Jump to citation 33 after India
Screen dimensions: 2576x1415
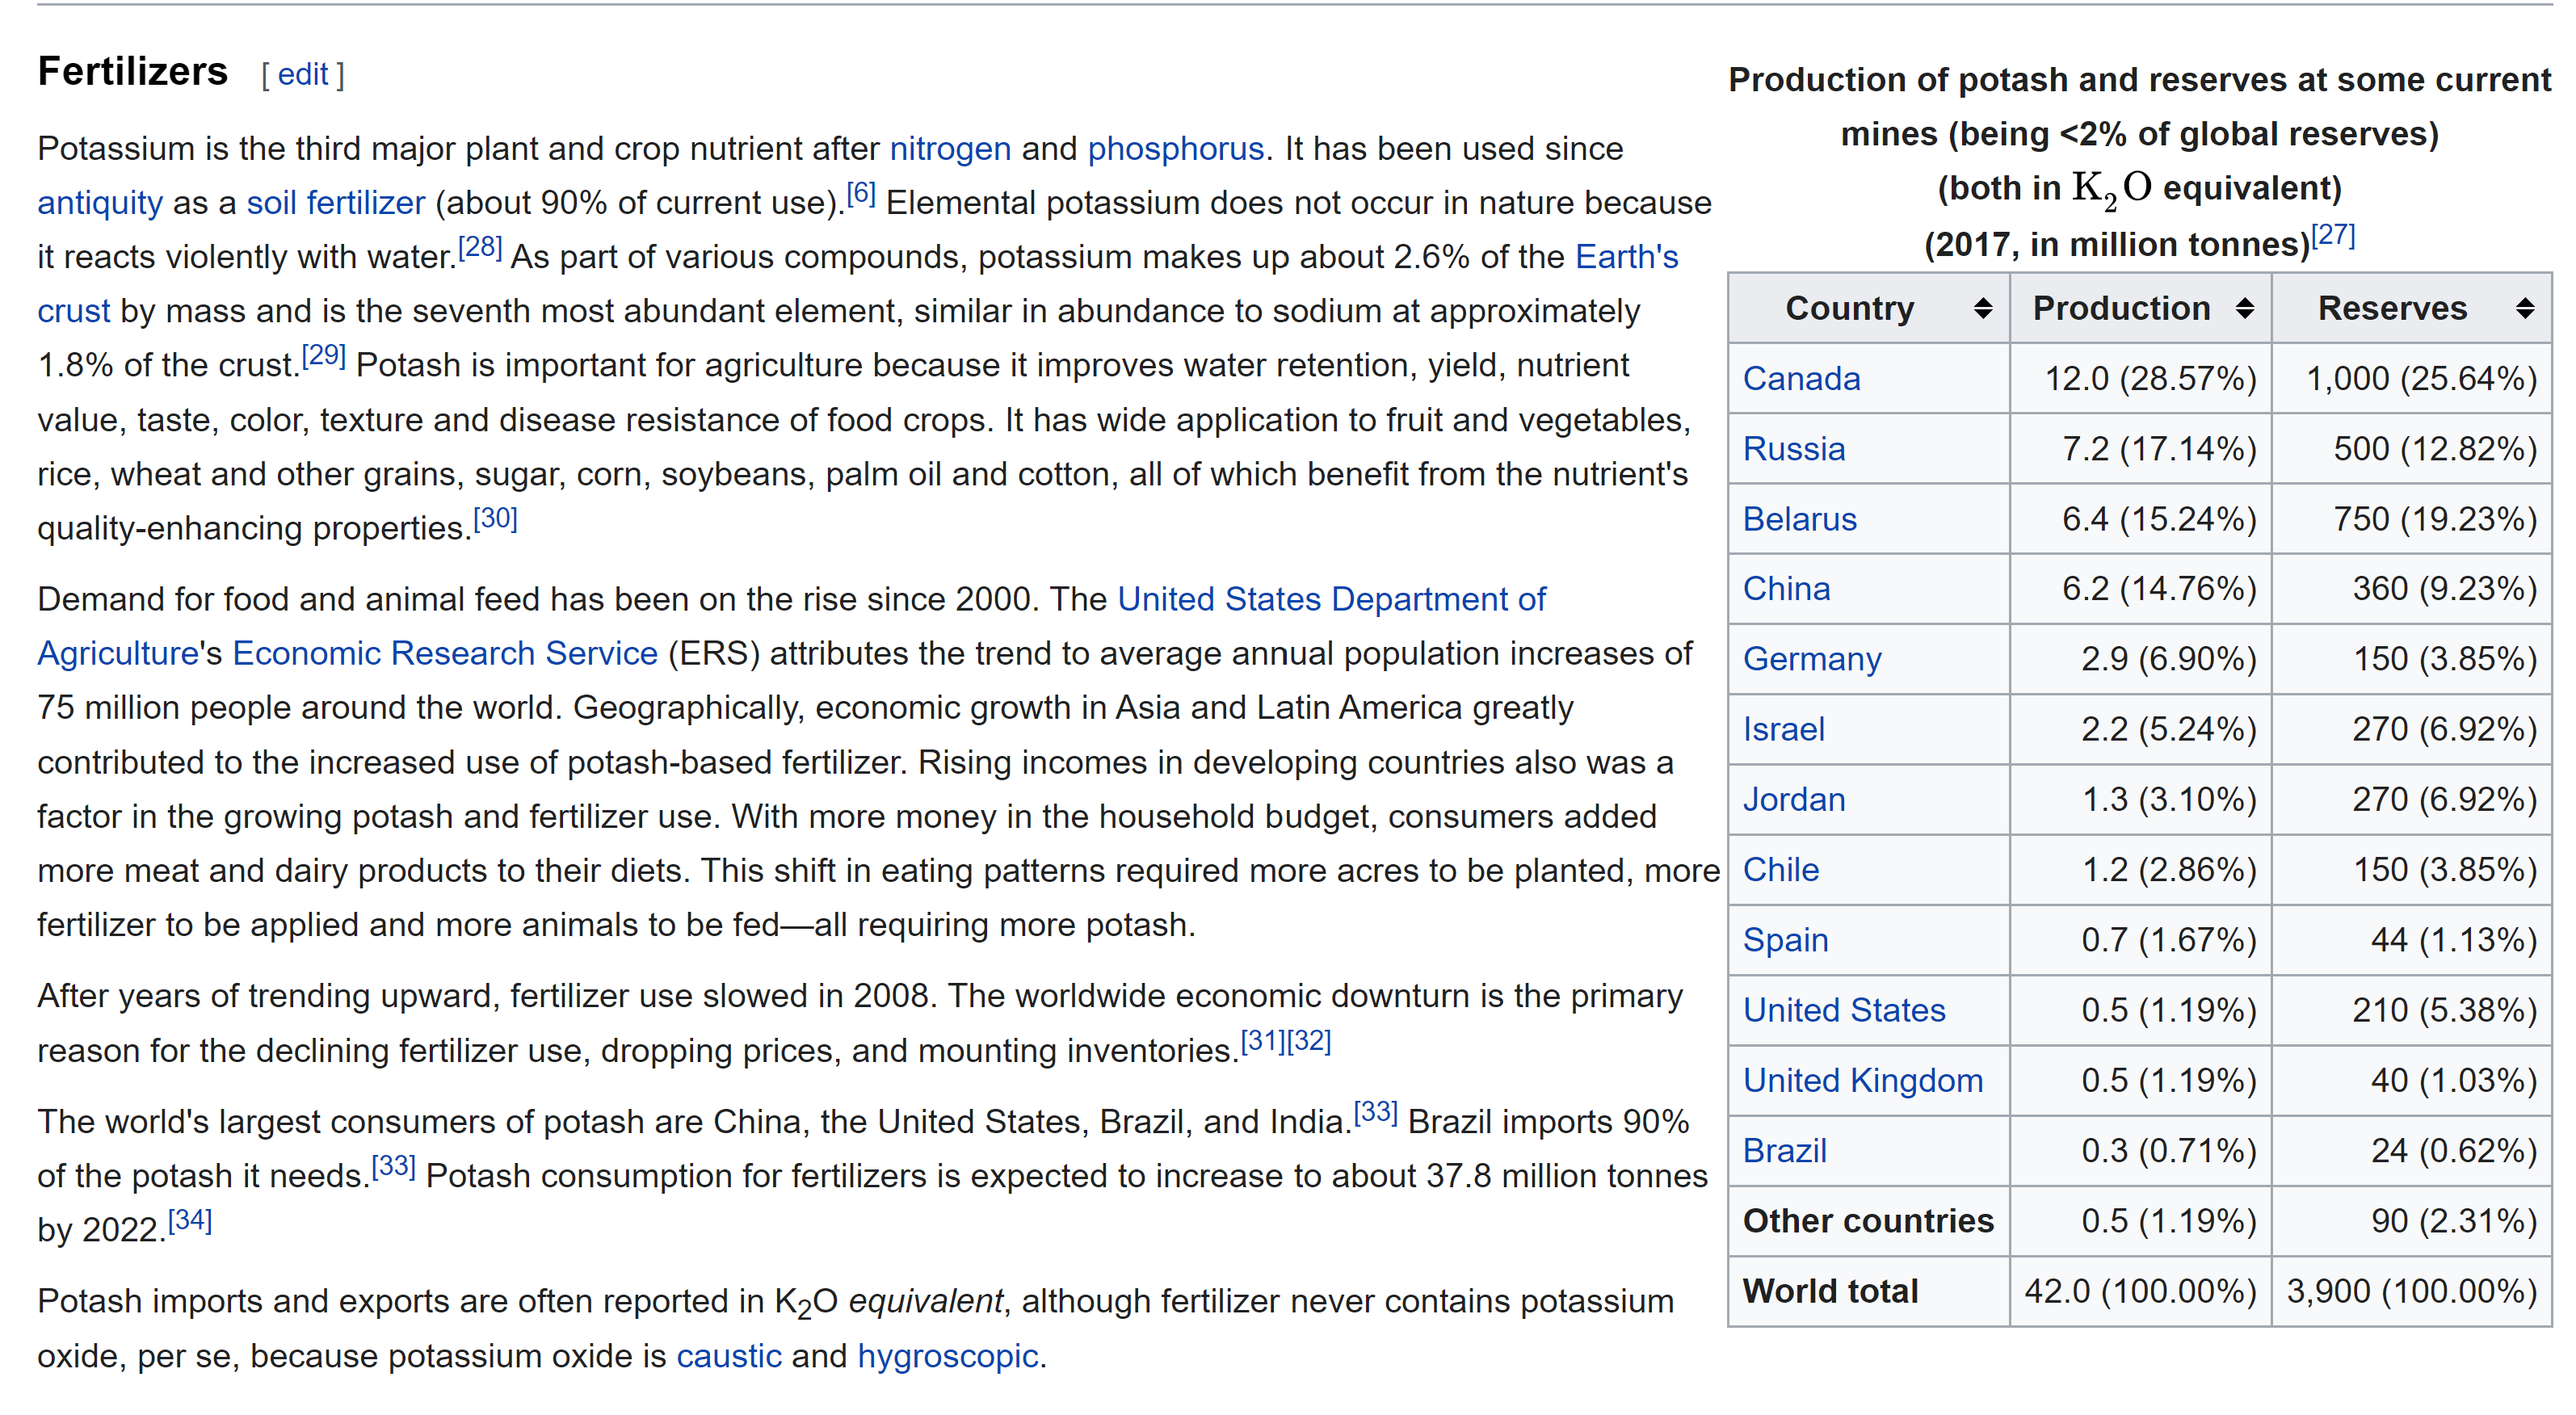pos(1376,1112)
